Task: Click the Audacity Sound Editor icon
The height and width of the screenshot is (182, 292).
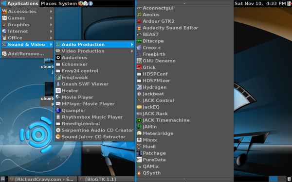Action: coord(139,28)
